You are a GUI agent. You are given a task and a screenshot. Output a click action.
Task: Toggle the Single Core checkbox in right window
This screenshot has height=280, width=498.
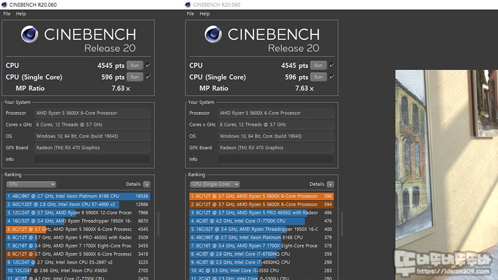[332, 76]
